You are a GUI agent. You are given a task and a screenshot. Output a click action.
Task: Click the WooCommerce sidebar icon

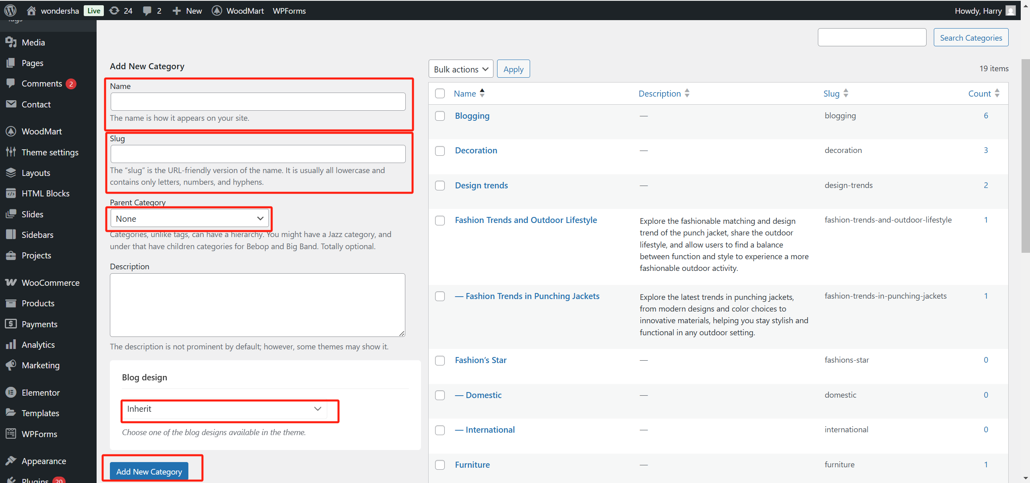point(11,283)
